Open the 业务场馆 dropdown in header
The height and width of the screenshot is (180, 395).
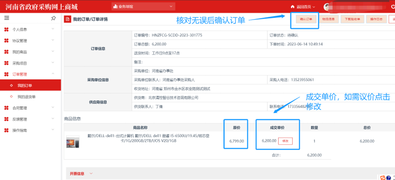click(143, 7)
